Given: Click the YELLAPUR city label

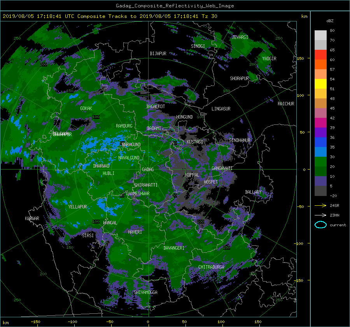Looking at the screenshot, I should (x=77, y=207).
